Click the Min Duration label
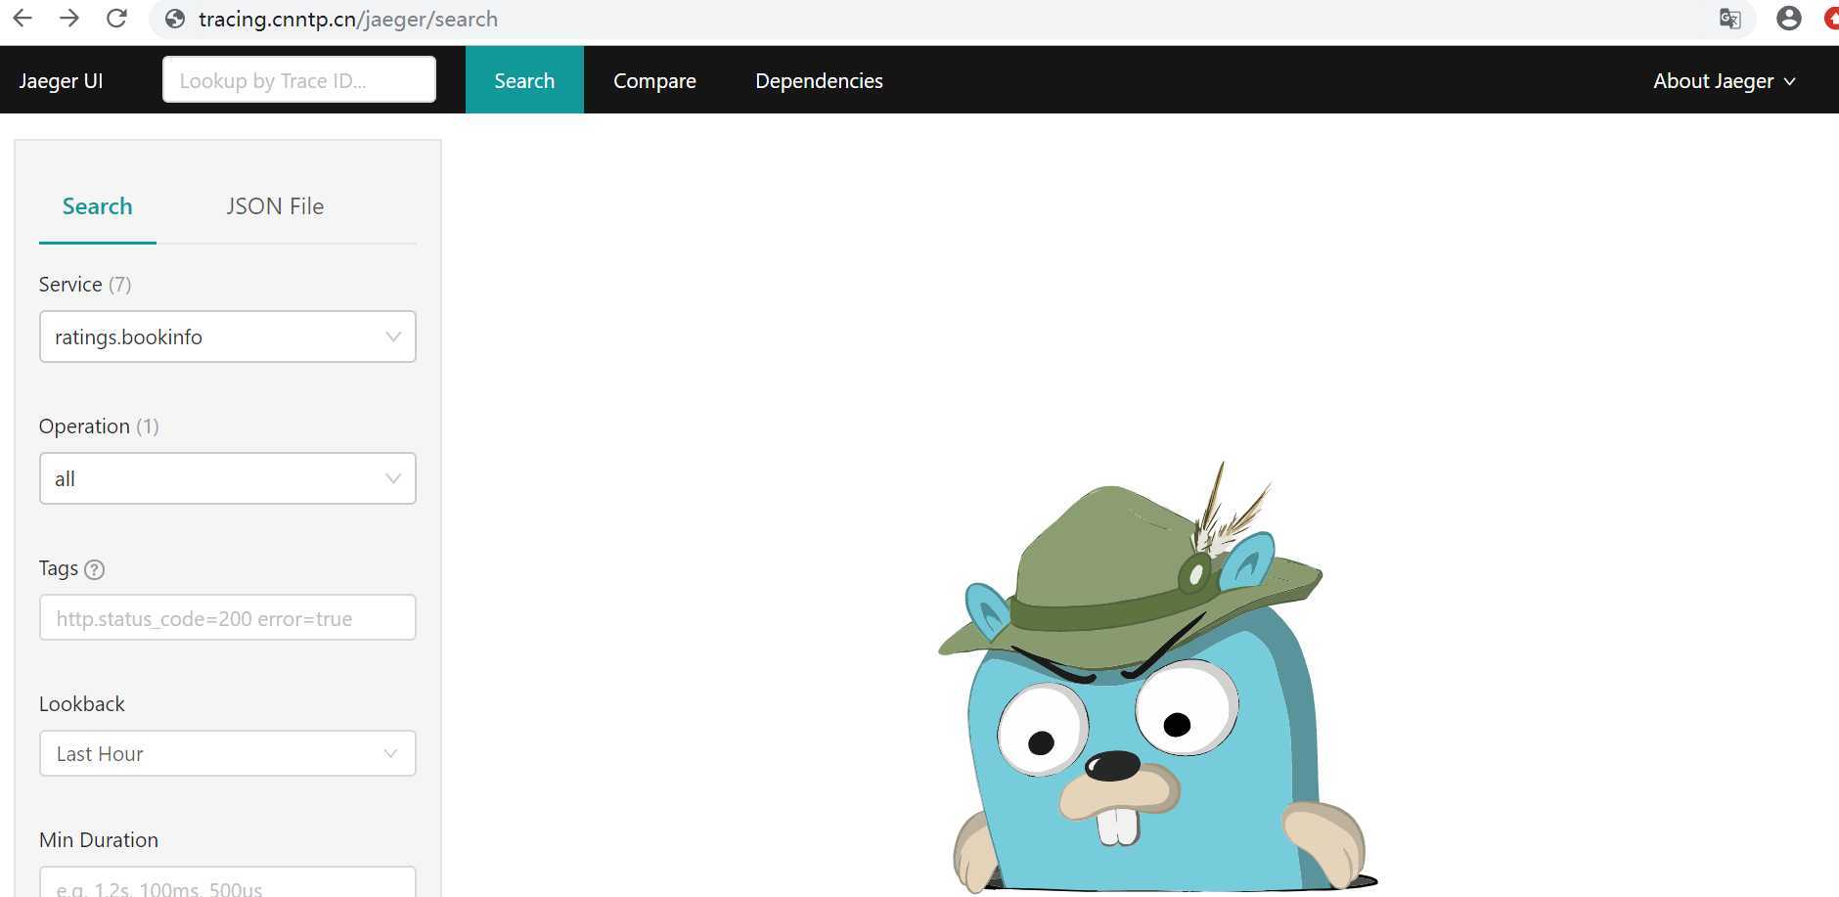 coord(99,839)
